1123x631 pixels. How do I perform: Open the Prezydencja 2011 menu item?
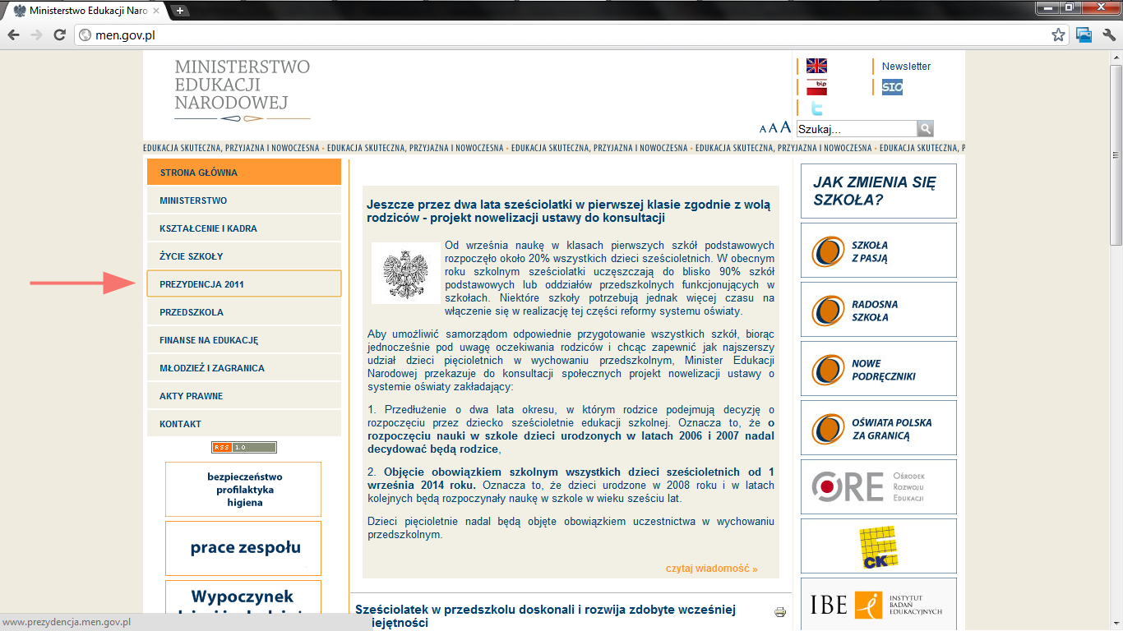click(244, 284)
